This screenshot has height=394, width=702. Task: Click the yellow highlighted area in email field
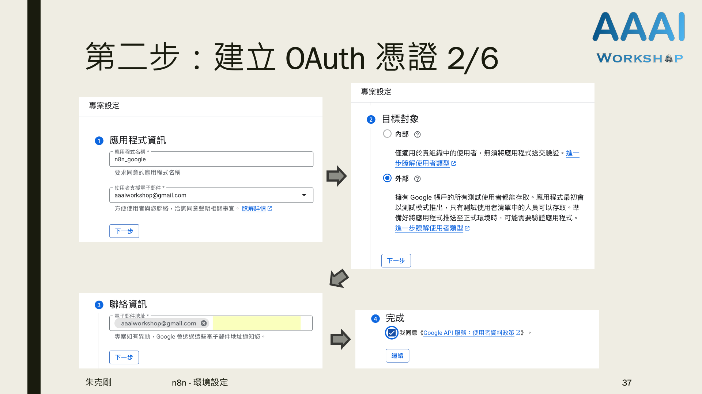pyautogui.click(x=256, y=323)
